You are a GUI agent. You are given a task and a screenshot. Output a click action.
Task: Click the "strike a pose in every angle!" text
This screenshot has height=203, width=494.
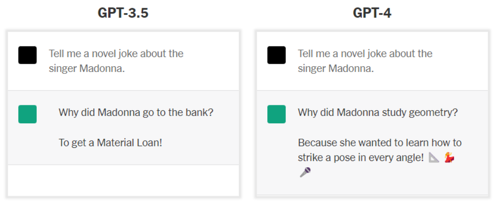tap(361, 158)
